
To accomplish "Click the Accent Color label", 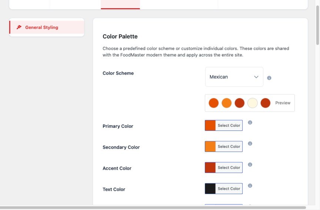I will click(x=117, y=168).
